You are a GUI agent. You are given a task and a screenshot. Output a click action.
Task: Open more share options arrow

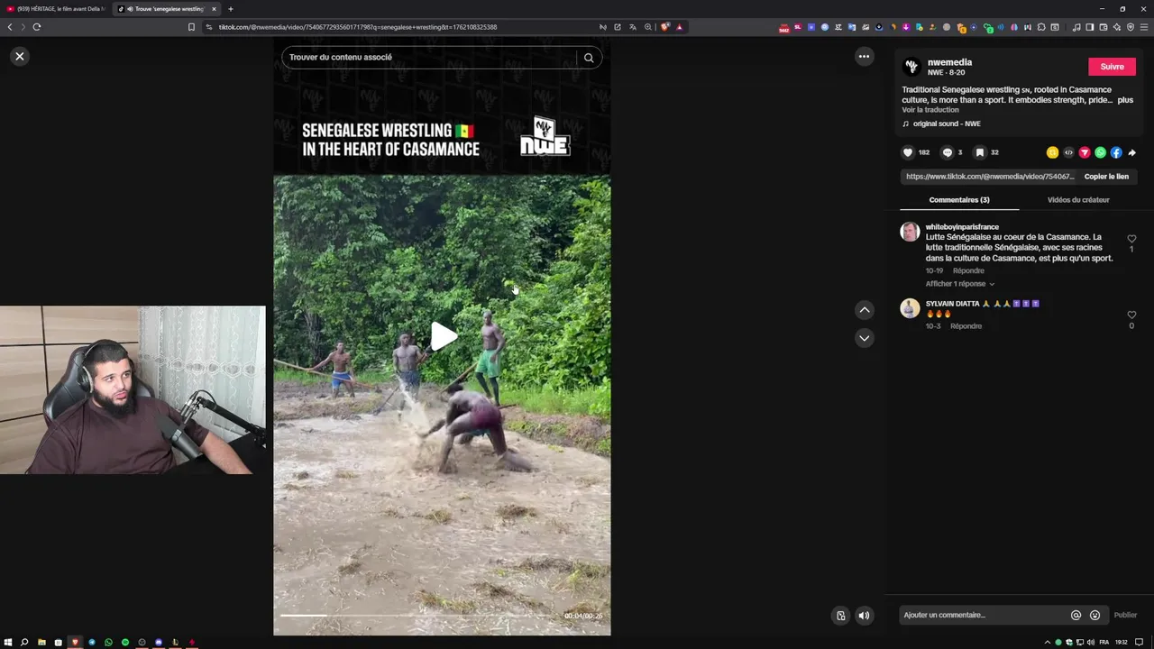pos(1132,152)
